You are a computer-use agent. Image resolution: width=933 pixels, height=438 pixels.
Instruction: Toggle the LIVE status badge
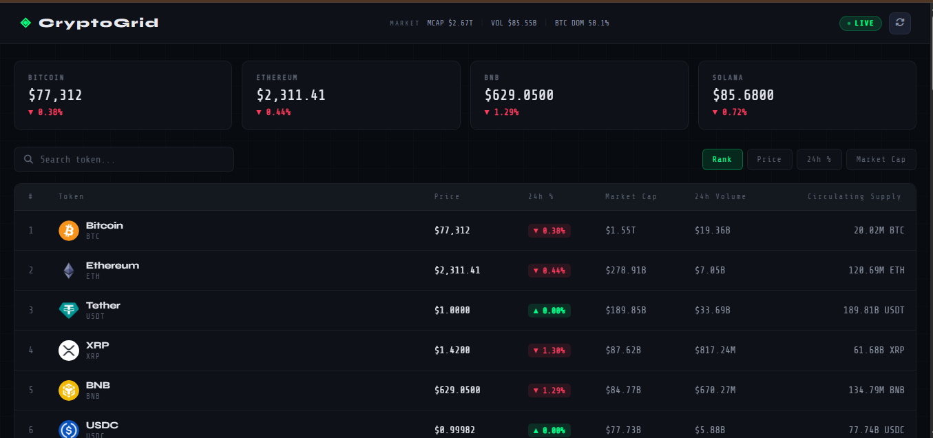click(860, 23)
